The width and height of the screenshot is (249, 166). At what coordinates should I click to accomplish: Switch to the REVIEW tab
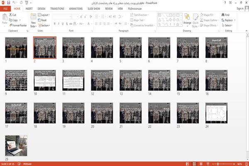point(109,9)
